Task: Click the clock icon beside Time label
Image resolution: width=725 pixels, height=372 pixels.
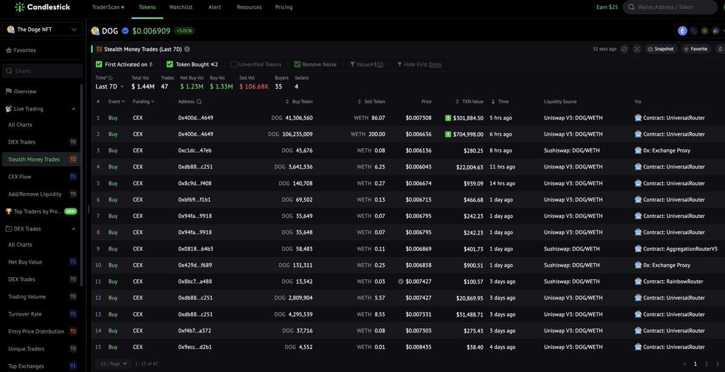Action: (111, 77)
